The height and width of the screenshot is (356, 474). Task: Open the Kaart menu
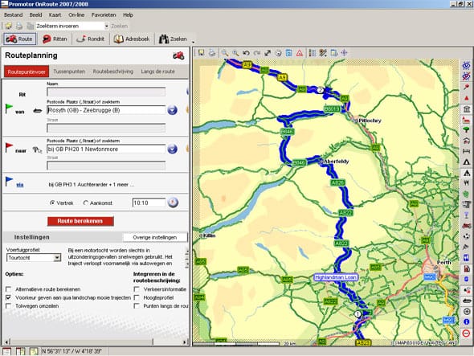point(55,14)
